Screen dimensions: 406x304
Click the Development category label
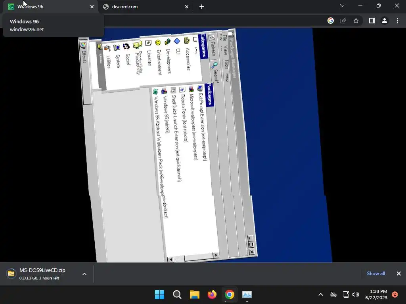(168, 61)
